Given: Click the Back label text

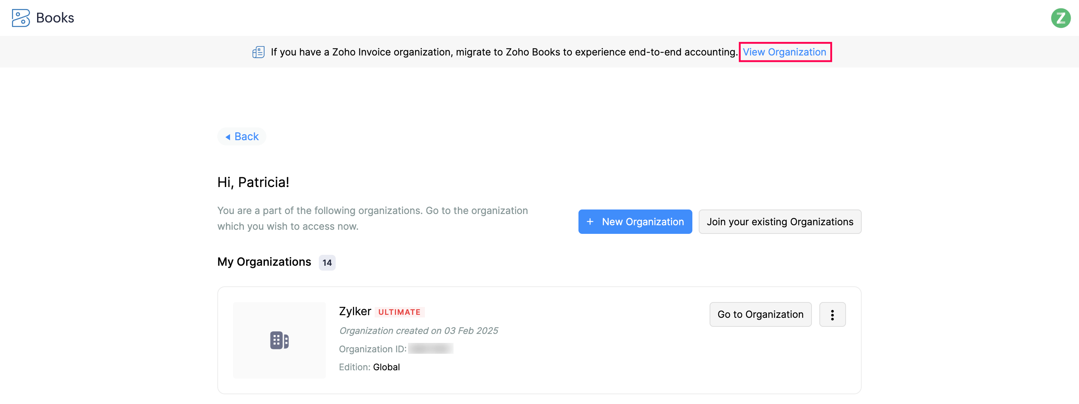Looking at the screenshot, I should (246, 137).
